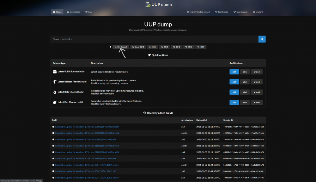Click Windows icon beside 20H2 amd64 build

[x=53, y=127]
